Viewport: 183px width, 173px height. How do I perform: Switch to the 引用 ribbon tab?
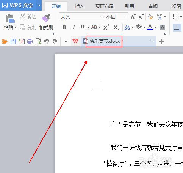pyautogui.click(x=130, y=6)
